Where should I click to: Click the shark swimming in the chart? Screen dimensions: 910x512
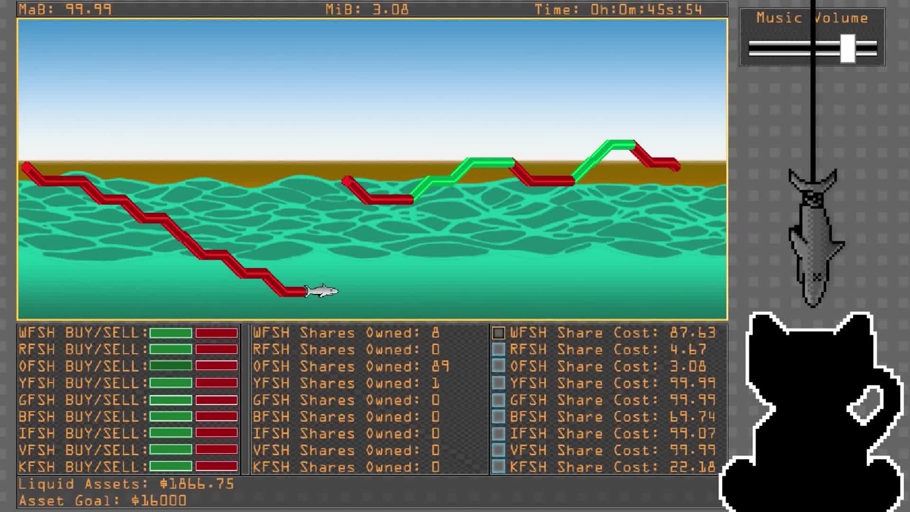tap(321, 291)
